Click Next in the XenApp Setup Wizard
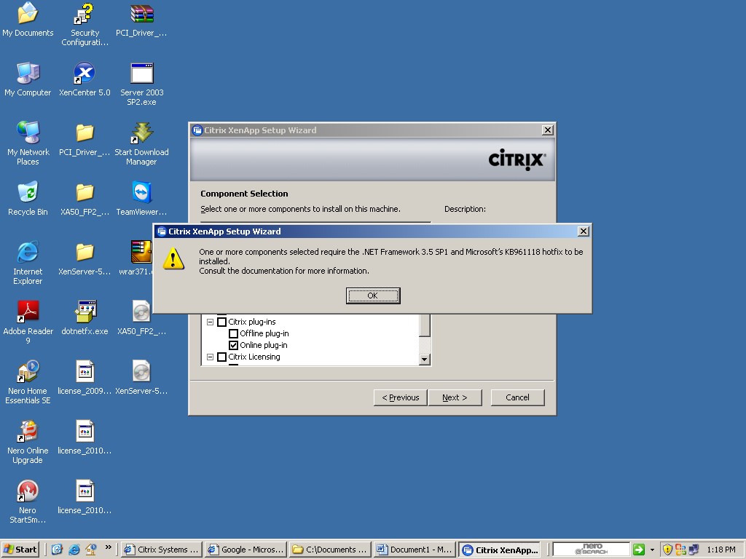The height and width of the screenshot is (559, 746). pos(455,397)
